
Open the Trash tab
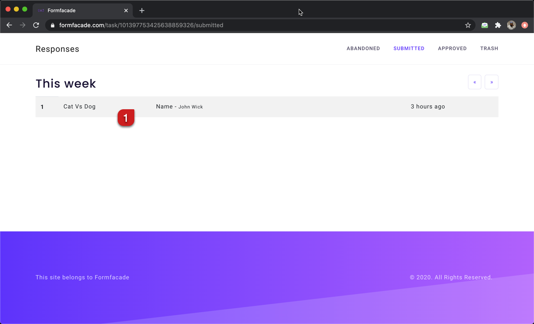(489, 48)
